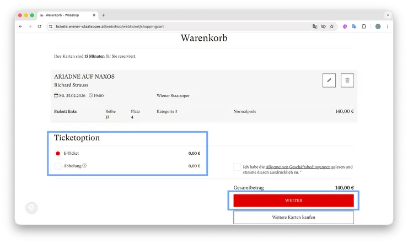Click the 15 Minuten reservation notice
This screenshot has width=408, height=244.
click(94, 56)
